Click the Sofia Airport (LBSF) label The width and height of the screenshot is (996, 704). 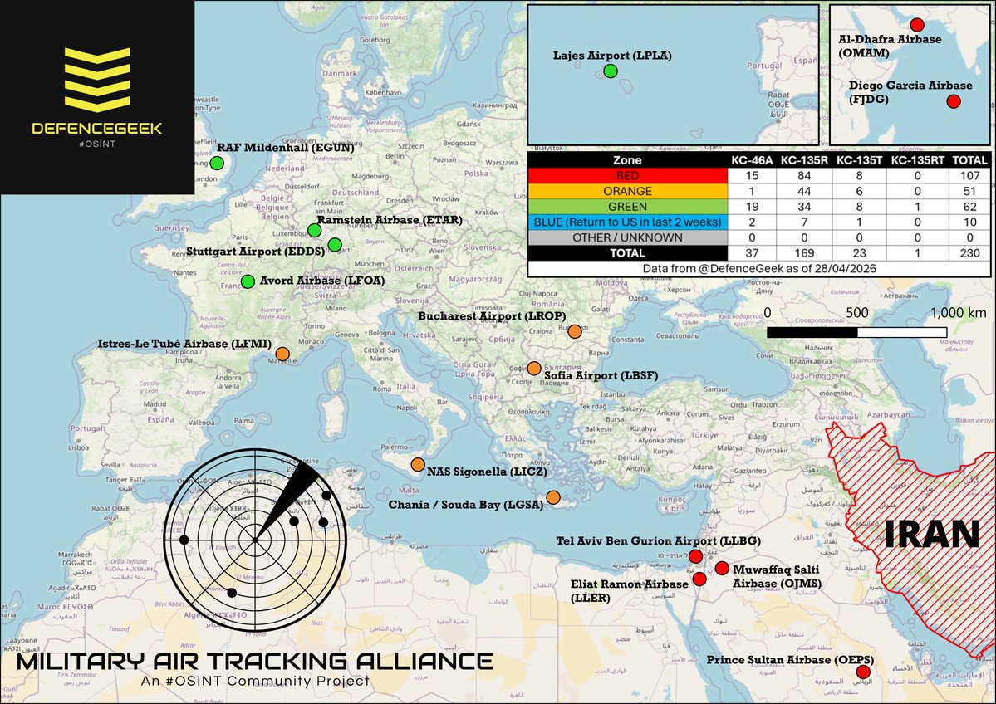(601, 375)
